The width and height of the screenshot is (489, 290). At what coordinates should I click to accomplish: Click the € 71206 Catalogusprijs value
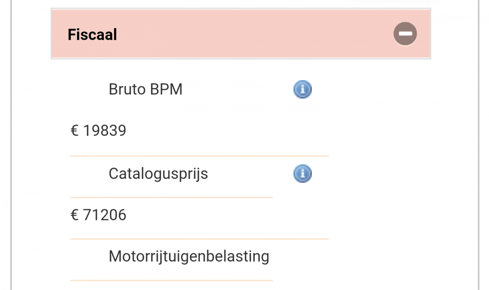coord(98,215)
